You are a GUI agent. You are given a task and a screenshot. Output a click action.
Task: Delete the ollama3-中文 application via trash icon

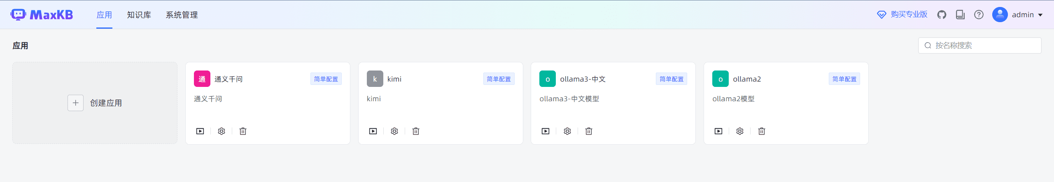(x=589, y=131)
